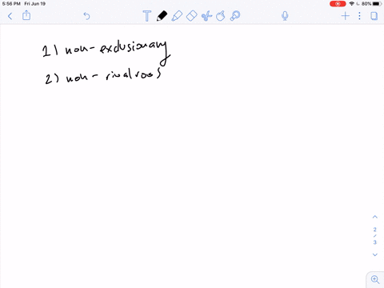
Task: Open the zoom magnifier window
Action: tap(375, 279)
